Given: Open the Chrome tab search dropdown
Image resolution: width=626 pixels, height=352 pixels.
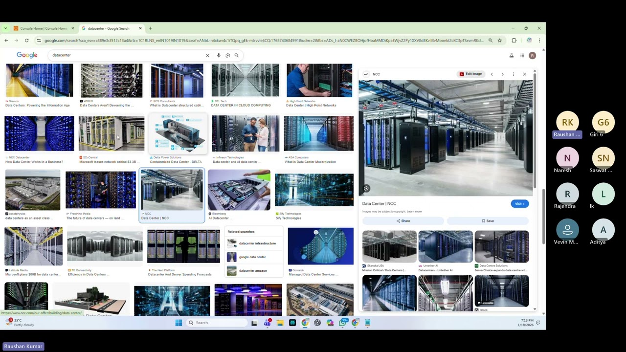Looking at the screenshot, I should (x=5, y=28).
